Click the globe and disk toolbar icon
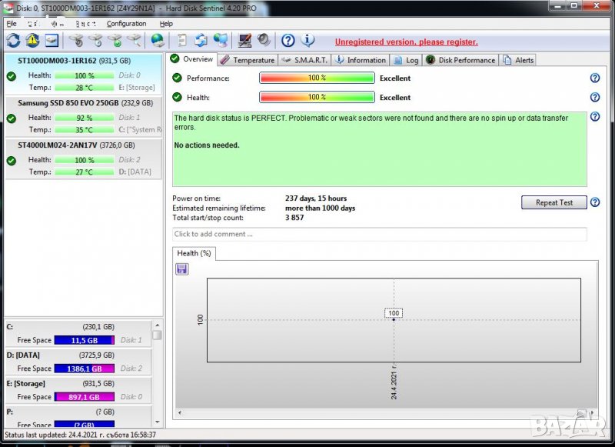615x447 pixels. pyautogui.click(x=157, y=41)
